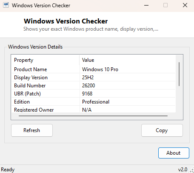194x173 pixels.
Task: Select the Build Number row label
Action: [x=30, y=86]
